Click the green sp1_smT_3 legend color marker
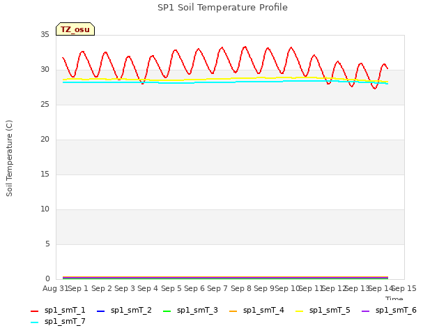 coord(167,311)
